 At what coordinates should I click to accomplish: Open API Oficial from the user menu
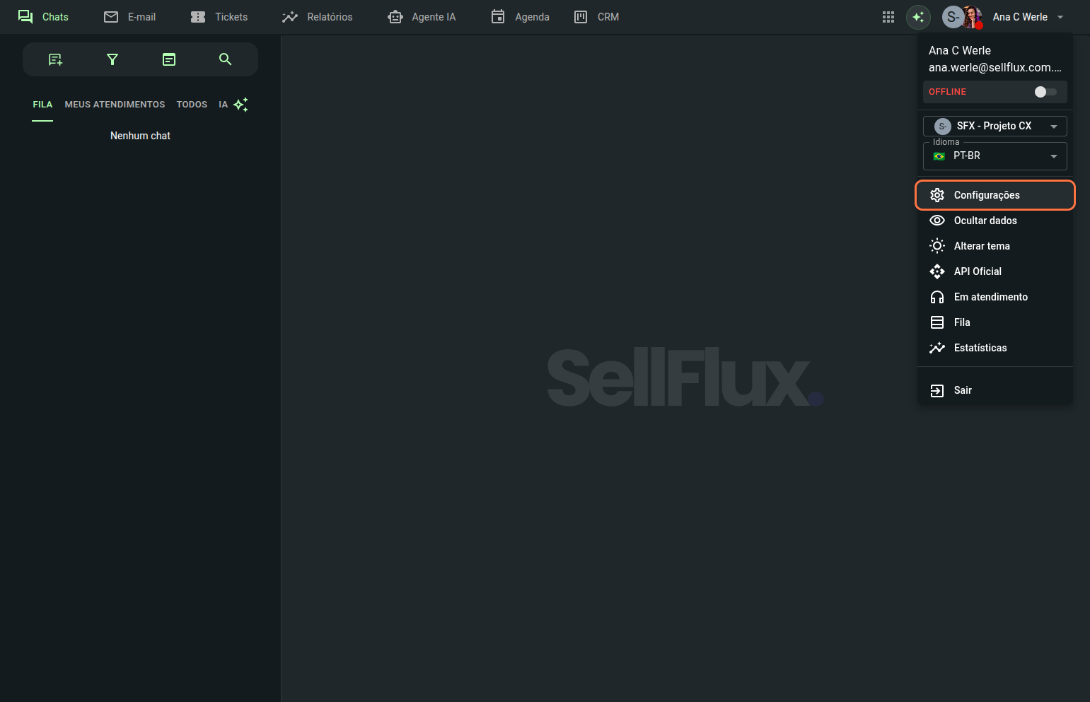point(978,271)
